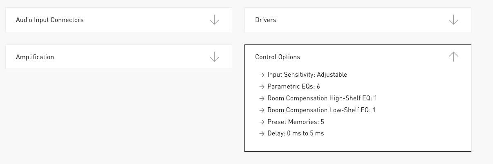
Task: Click the down arrow beside Amplification
Action: 214,57
